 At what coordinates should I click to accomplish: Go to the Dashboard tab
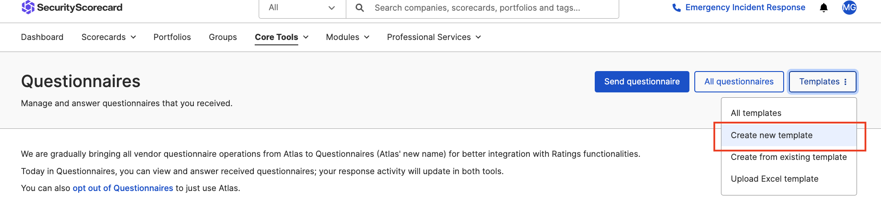click(42, 37)
